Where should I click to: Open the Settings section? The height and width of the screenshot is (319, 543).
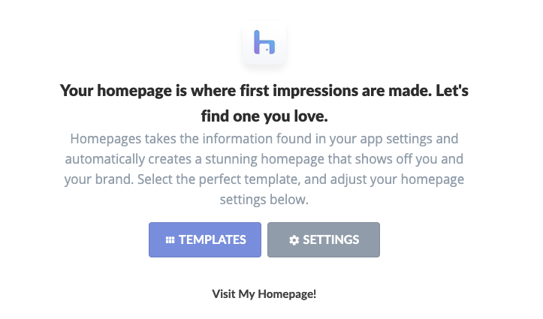click(324, 239)
